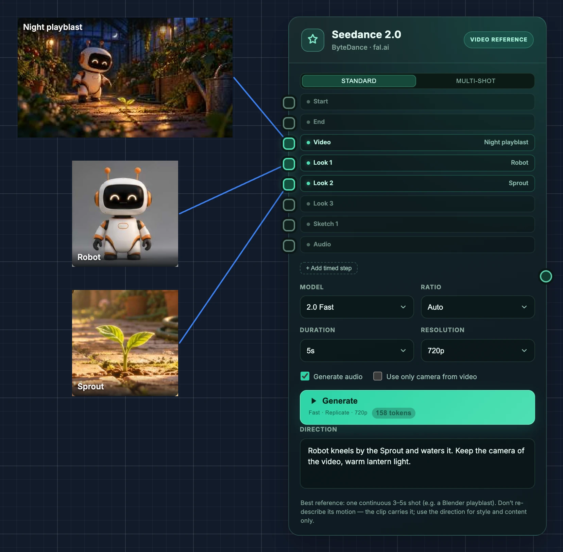Open the Ratio dropdown set to Auto
This screenshot has height=552, width=563.
pyautogui.click(x=478, y=307)
